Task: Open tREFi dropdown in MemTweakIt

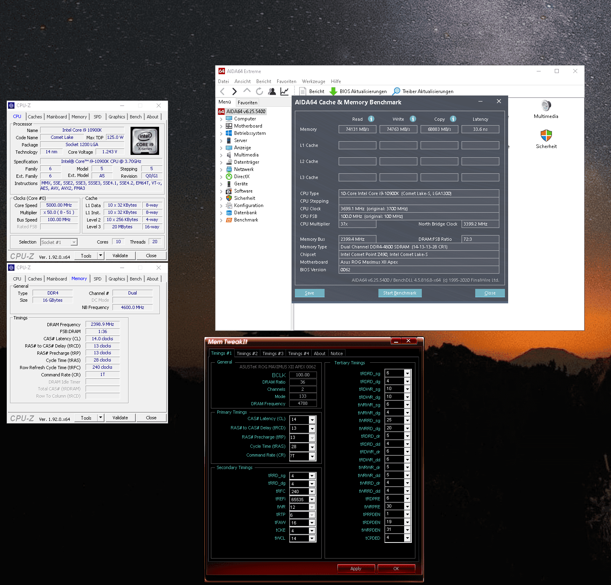Action: [x=312, y=500]
